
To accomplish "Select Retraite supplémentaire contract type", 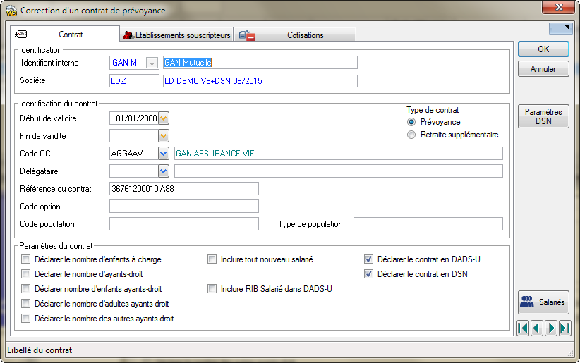I will 411,135.
